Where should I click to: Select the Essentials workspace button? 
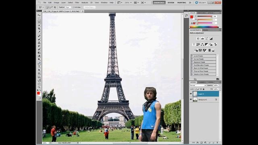159,3
